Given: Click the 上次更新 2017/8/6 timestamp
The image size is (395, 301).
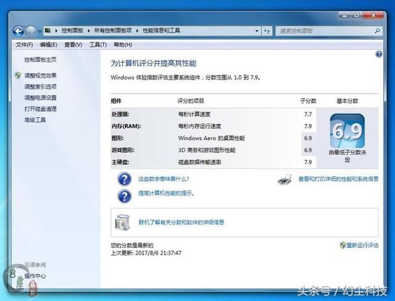Looking at the screenshot, I should pyautogui.click(x=146, y=253).
